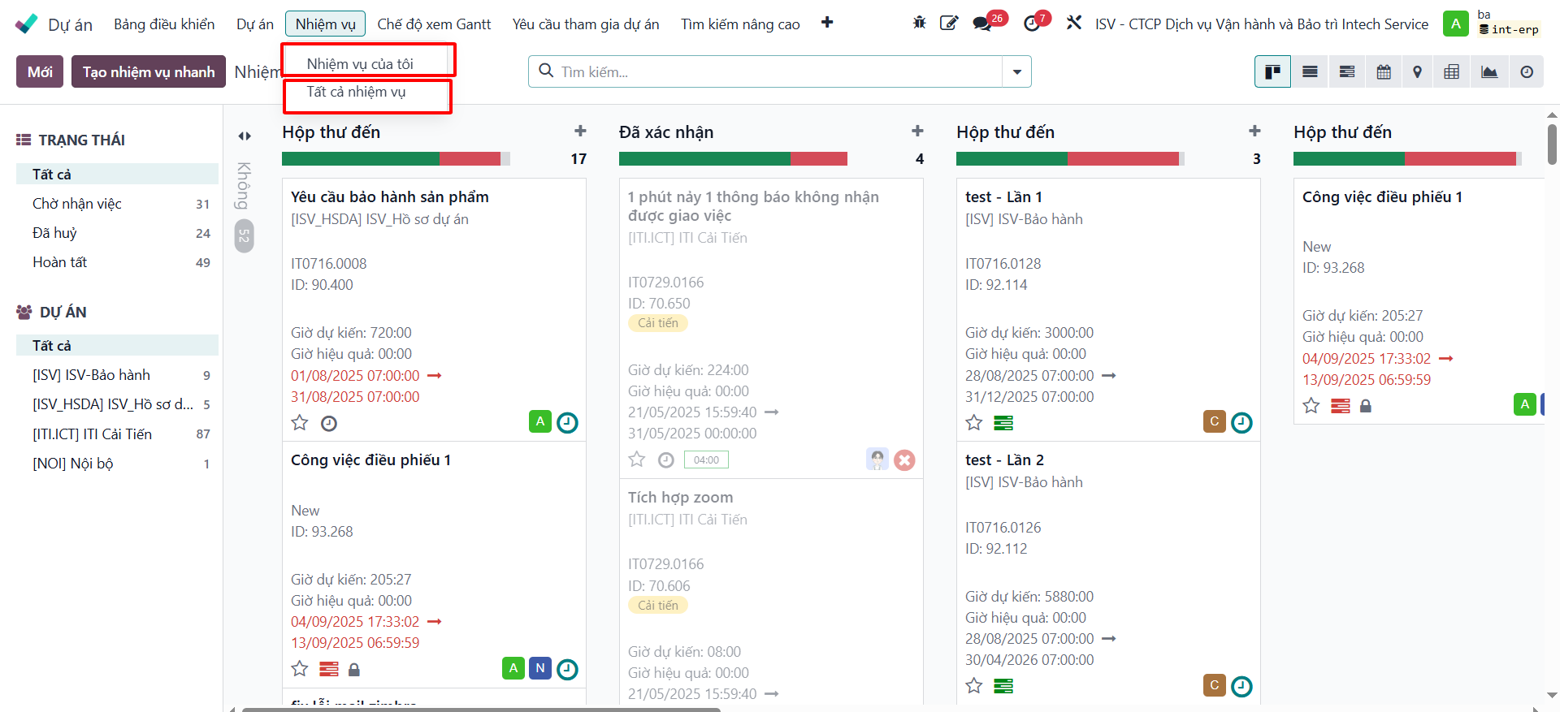This screenshot has width=1560, height=712.
Task: Click the crossed tools icon in top bar
Action: coord(1074,23)
